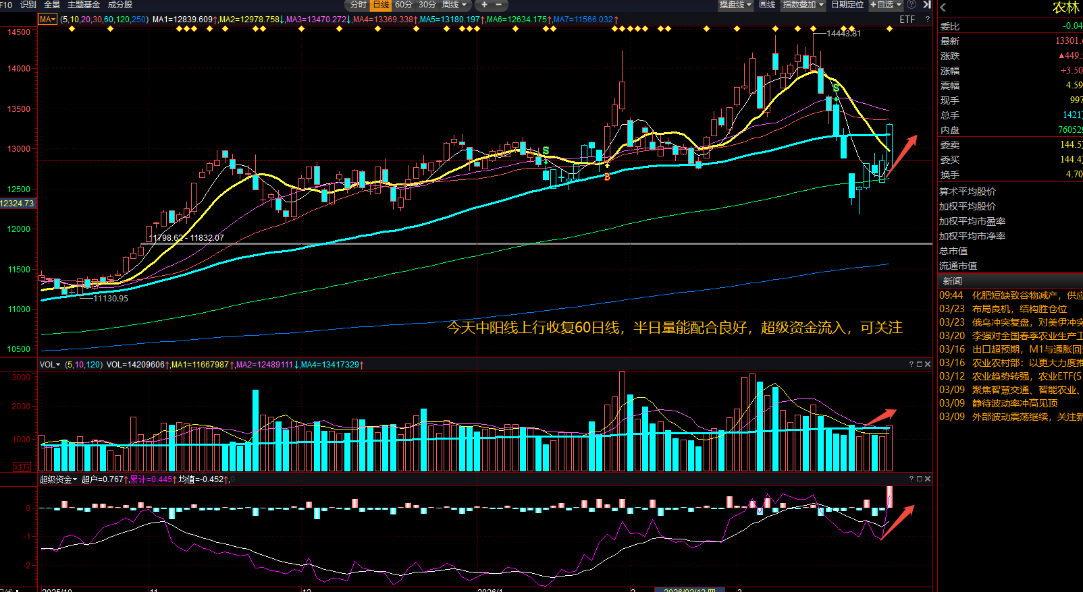Collapse right panel with back chevron
The height and width of the screenshot is (592, 1083).
pos(943,7)
